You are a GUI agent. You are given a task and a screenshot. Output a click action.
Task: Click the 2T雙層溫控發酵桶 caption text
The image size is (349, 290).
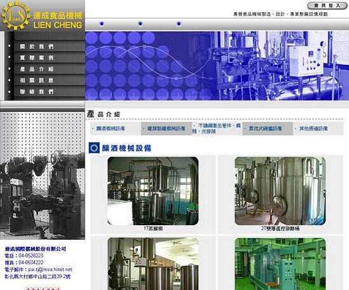pyautogui.click(x=280, y=228)
